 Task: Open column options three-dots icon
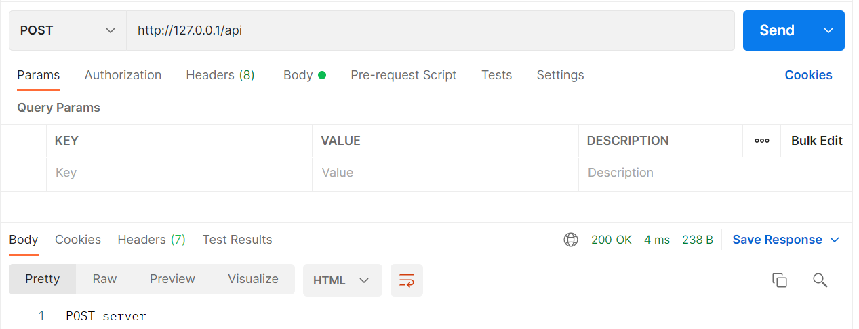(x=762, y=141)
